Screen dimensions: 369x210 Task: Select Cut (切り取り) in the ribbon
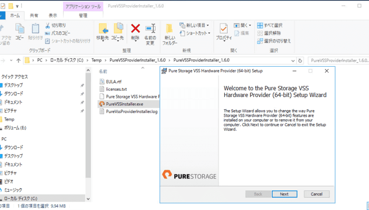[x=56, y=25]
